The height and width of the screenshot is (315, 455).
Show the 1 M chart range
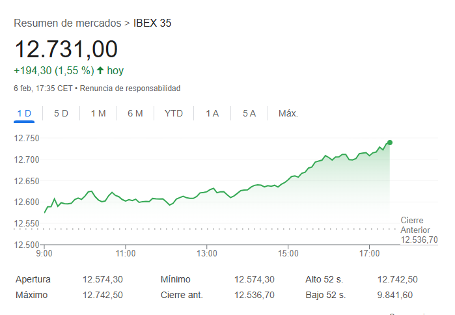coord(98,113)
